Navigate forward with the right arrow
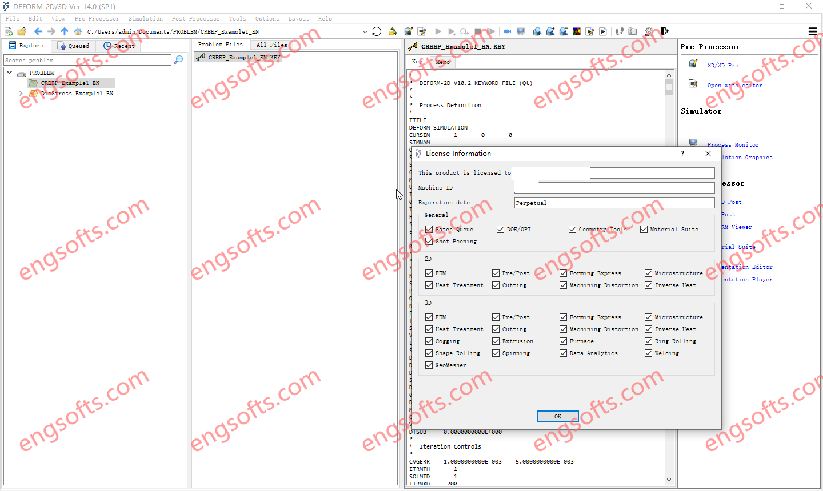823x491 pixels. [x=51, y=31]
